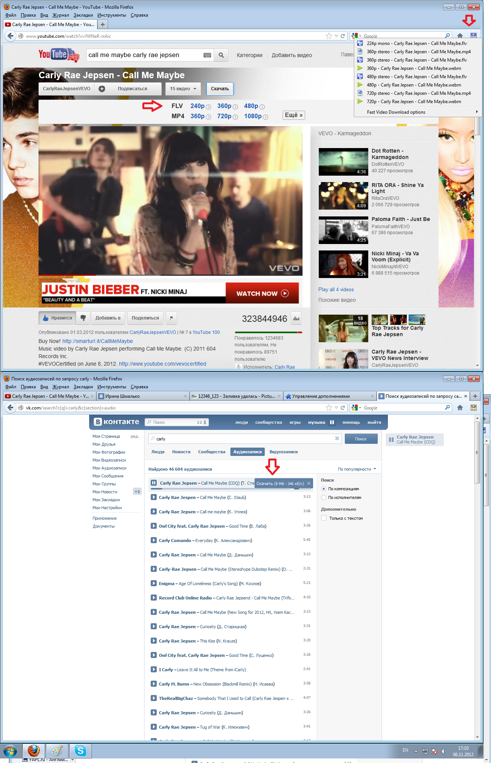Image resolution: width=491 pixels, height=763 pixels.
Task: Click the flag report icon under video
Action: 171,318
